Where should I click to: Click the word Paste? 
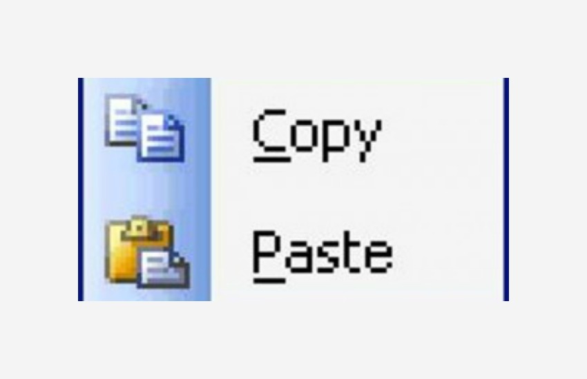click(323, 256)
